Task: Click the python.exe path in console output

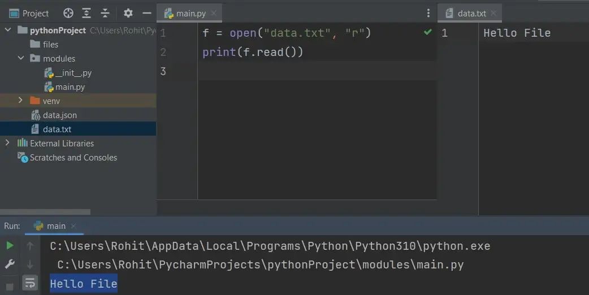Action: (x=270, y=246)
